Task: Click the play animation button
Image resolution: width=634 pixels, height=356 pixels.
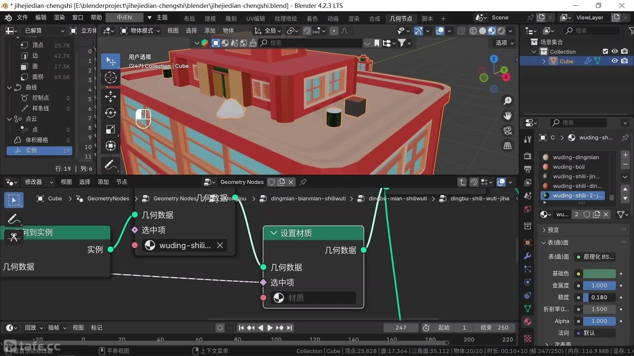Action: pyautogui.click(x=270, y=328)
